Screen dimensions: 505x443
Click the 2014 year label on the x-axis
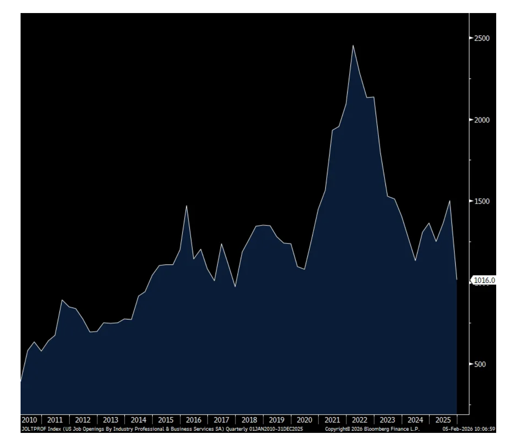pos(138,420)
